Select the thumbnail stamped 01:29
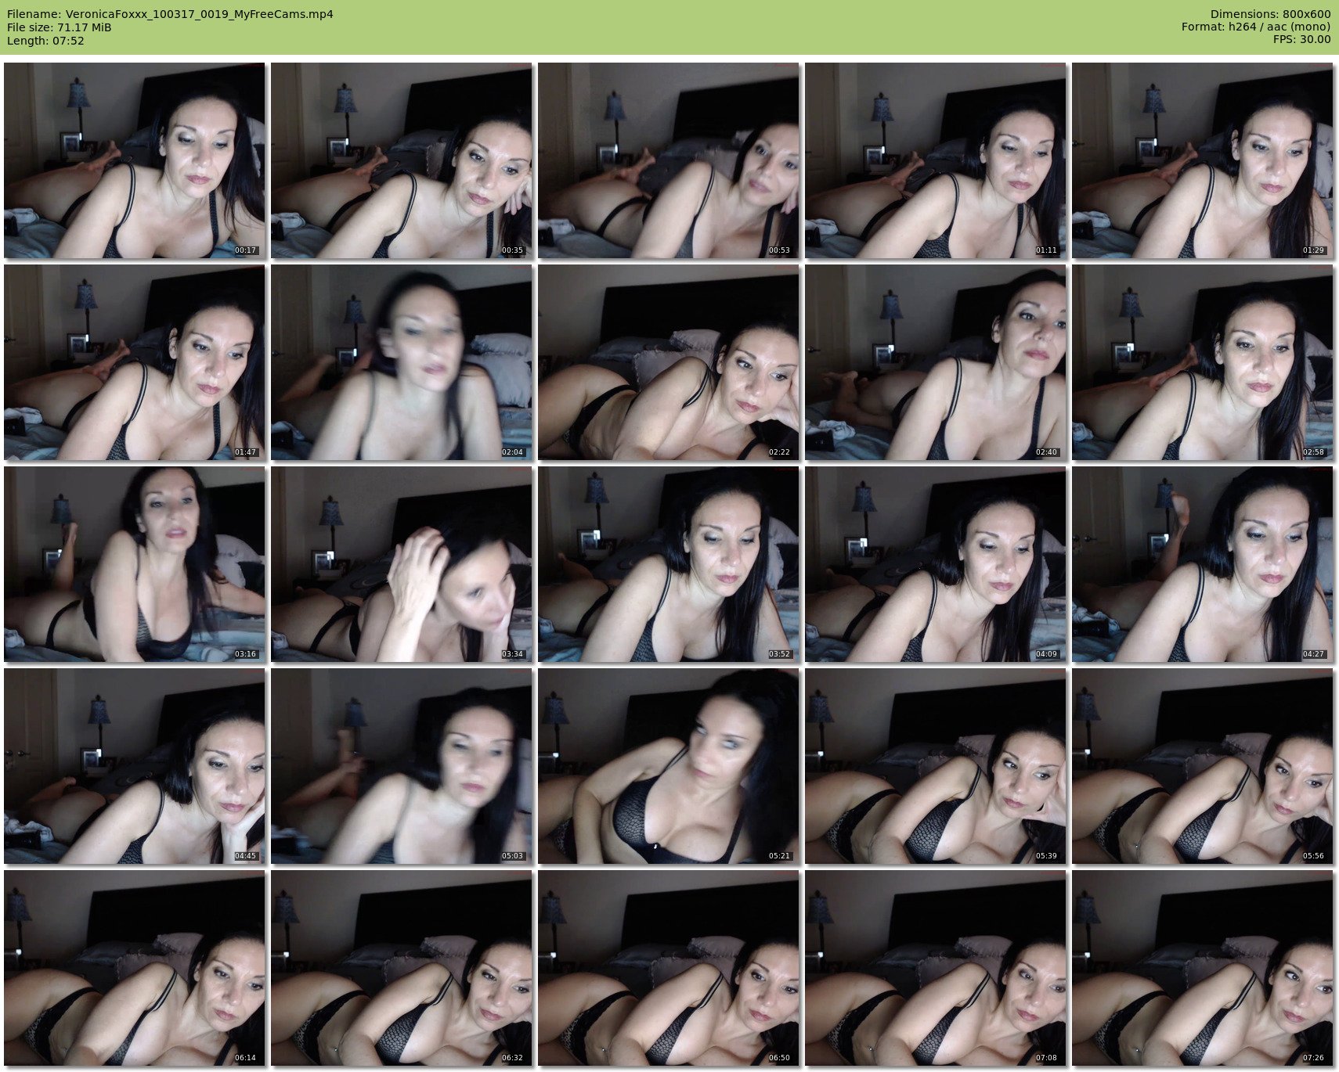Screen dimensions: 1339x1072 click(1203, 160)
